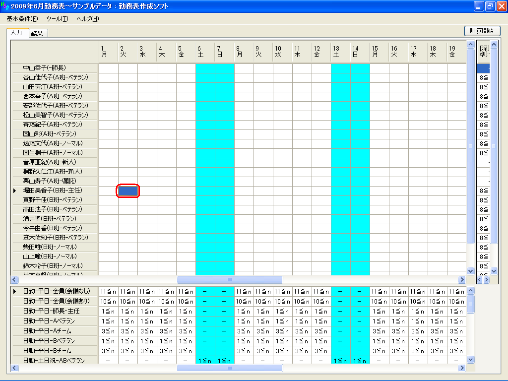The width and height of the screenshot is (508, 381).
Task: Click the 計算開始 button
Action: tap(482, 31)
